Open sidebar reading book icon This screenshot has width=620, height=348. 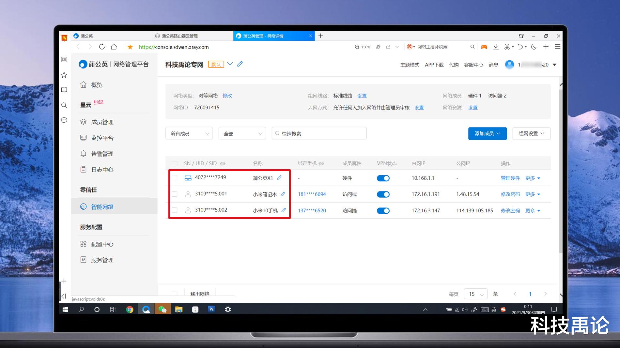[64, 90]
